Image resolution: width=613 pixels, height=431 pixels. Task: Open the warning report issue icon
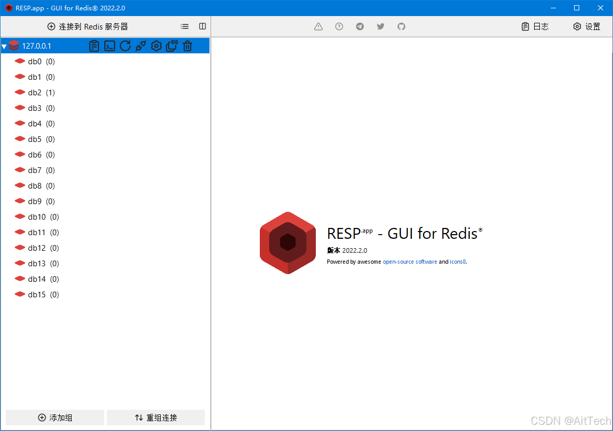tap(318, 26)
